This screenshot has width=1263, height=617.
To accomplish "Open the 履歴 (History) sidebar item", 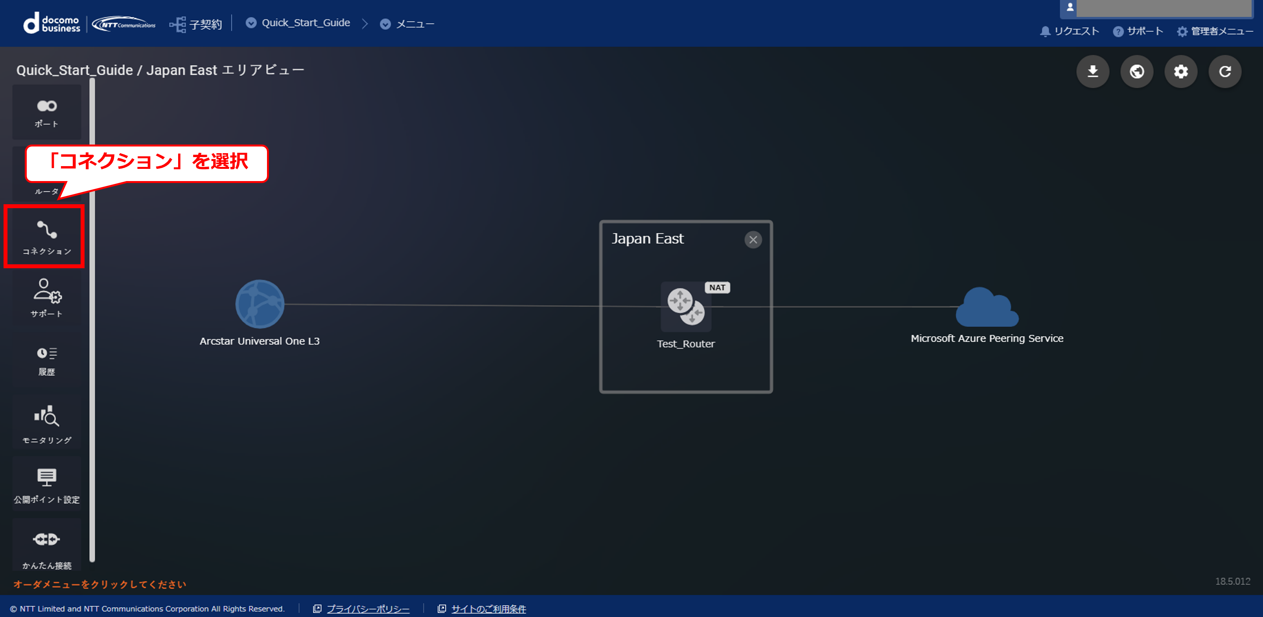I will (x=46, y=361).
